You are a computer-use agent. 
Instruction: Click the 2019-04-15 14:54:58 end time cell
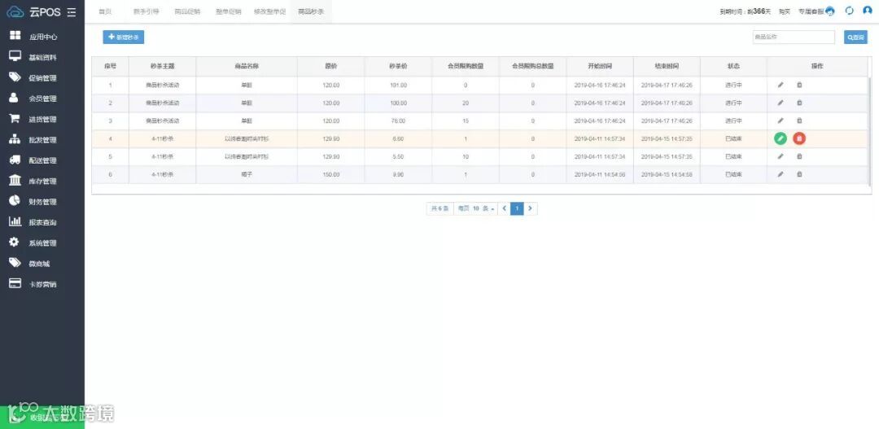[x=667, y=174]
